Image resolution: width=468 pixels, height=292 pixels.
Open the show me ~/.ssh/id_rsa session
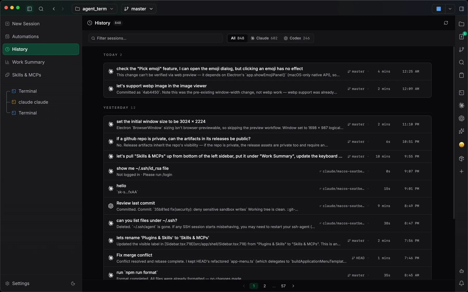coord(267,171)
